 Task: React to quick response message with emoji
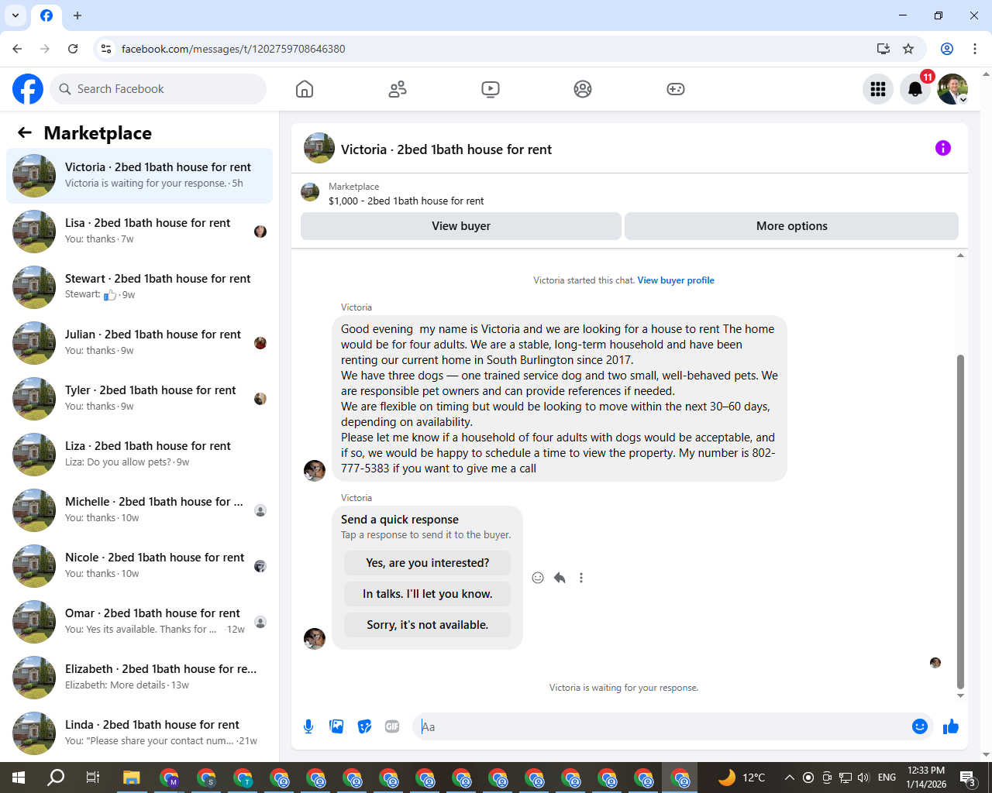tap(538, 578)
